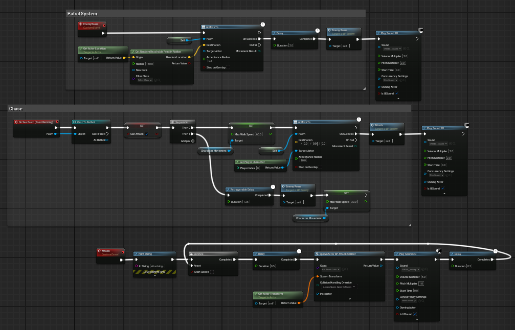Click the Self node's output pin in Patrol System

[x=187, y=40]
